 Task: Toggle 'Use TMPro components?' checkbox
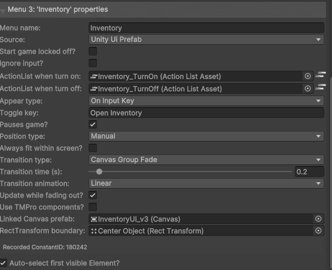click(93, 207)
